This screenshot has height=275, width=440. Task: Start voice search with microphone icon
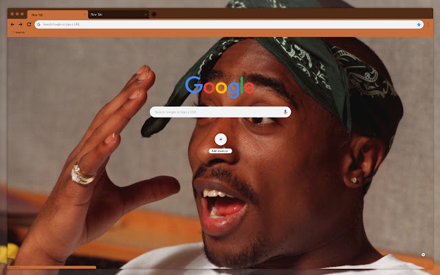tap(285, 112)
